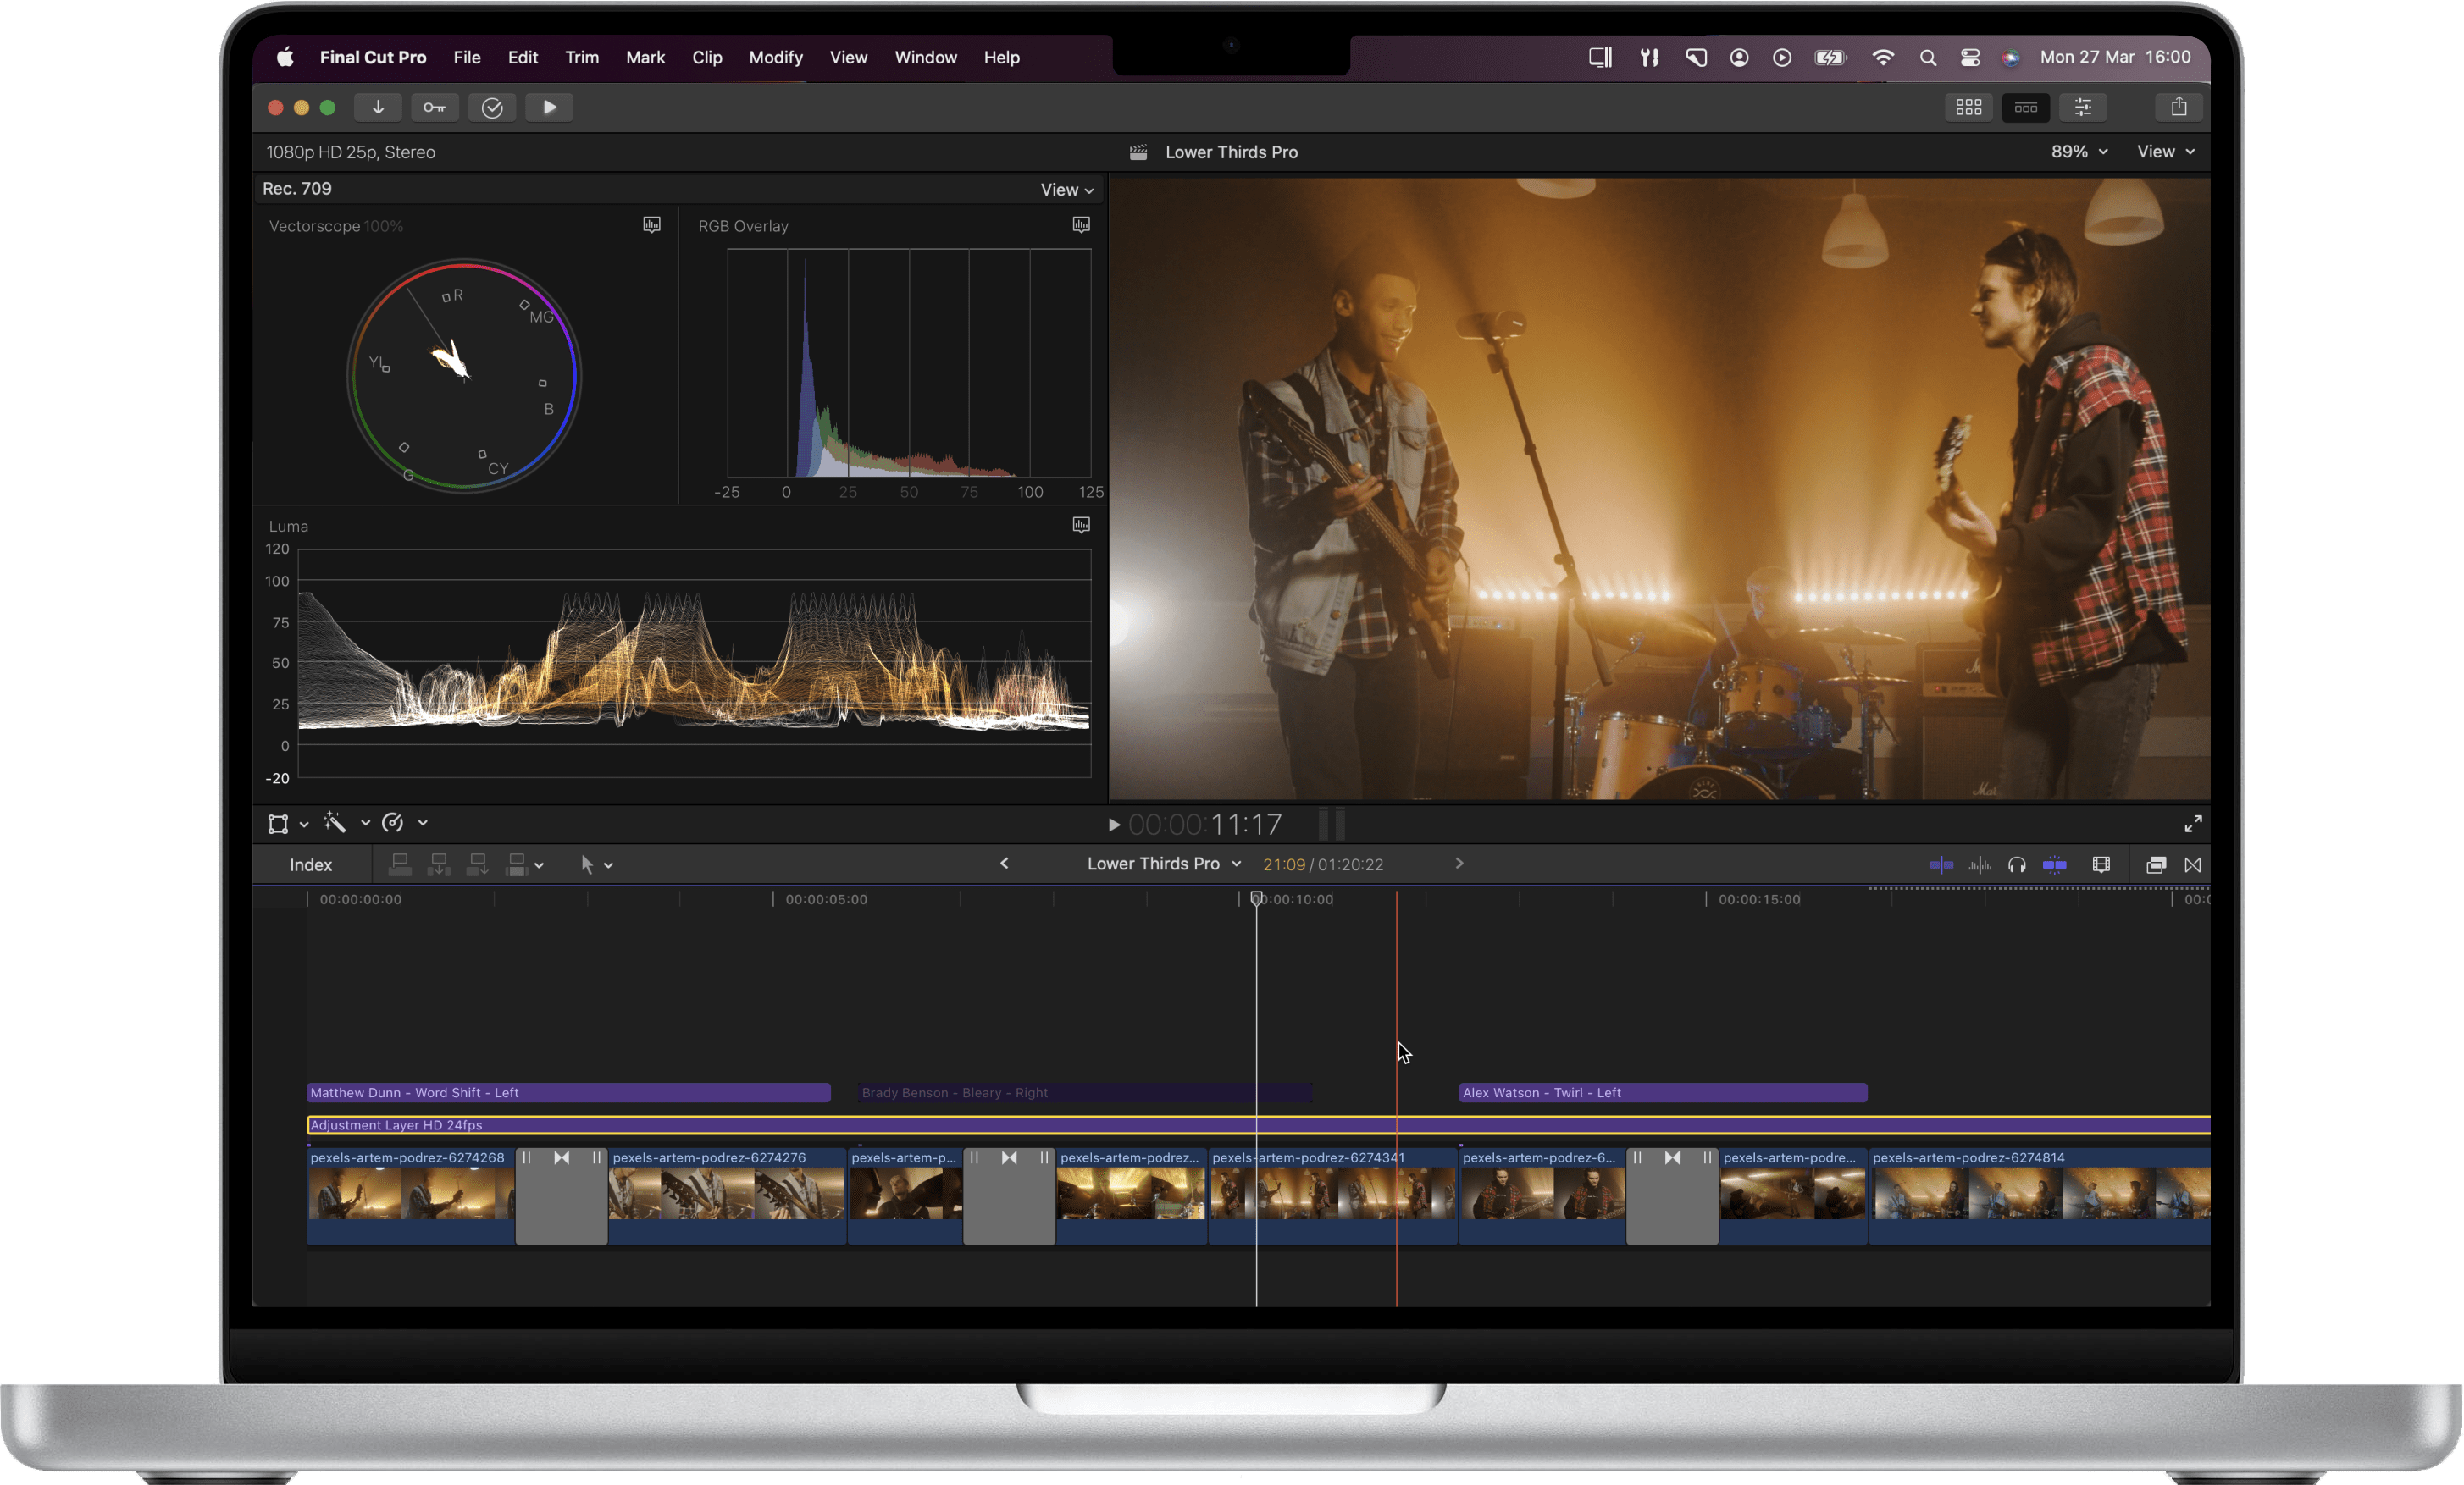The width and height of the screenshot is (2464, 1485).
Task: Open the Select tool dropdown
Action: click(596, 864)
